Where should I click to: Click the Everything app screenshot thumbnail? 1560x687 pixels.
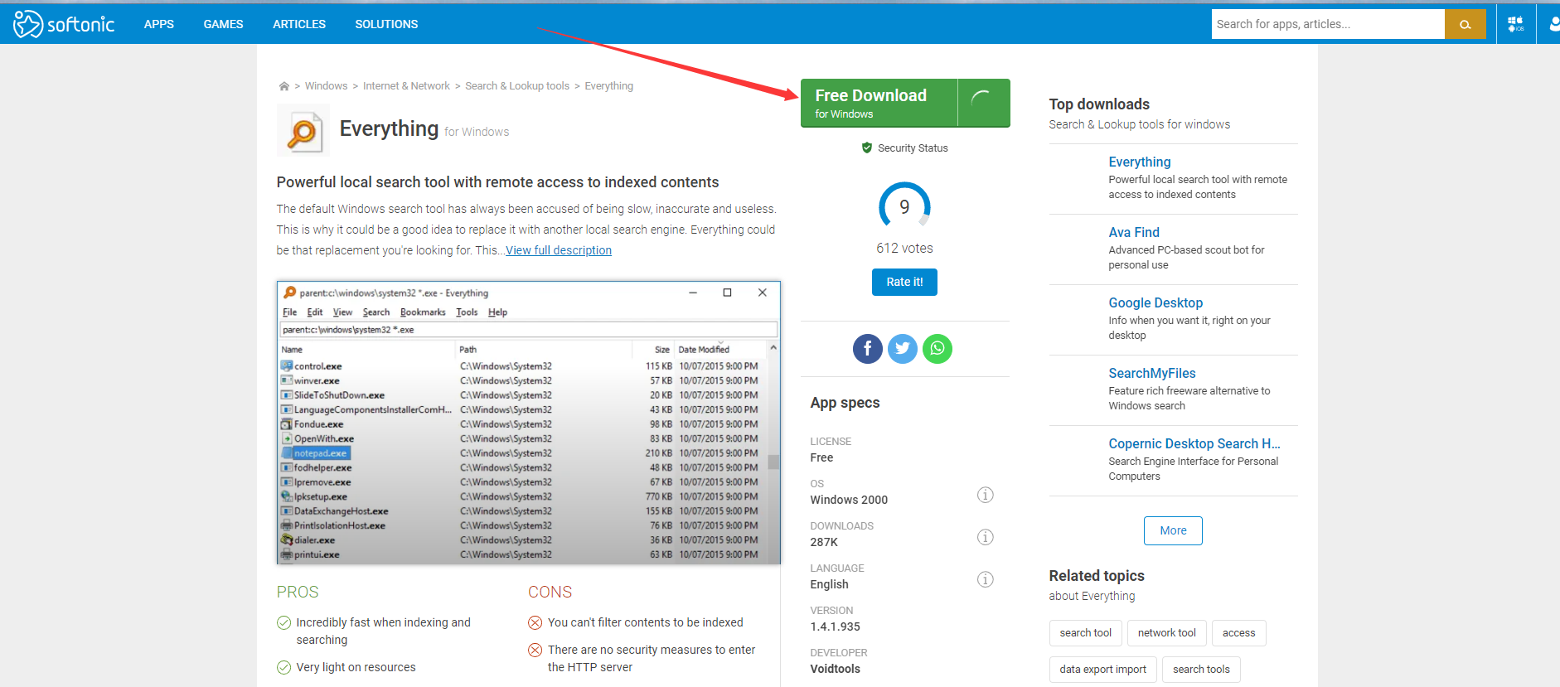click(x=529, y=423)
